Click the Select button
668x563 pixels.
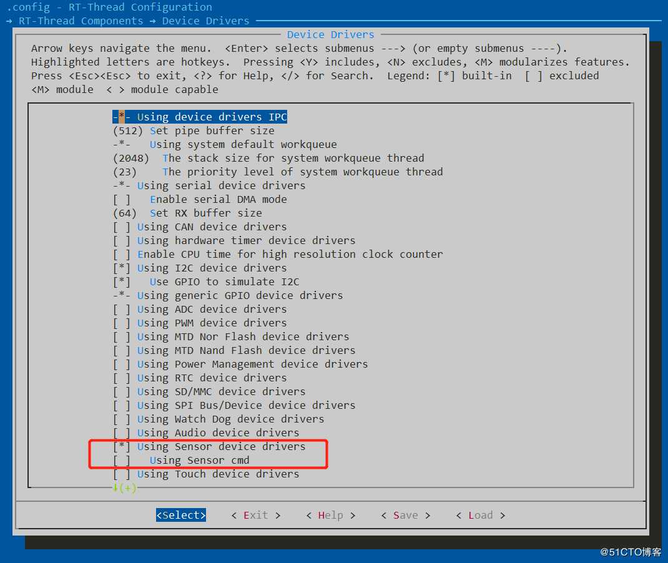pyautogui.click(x=181, y=516)
